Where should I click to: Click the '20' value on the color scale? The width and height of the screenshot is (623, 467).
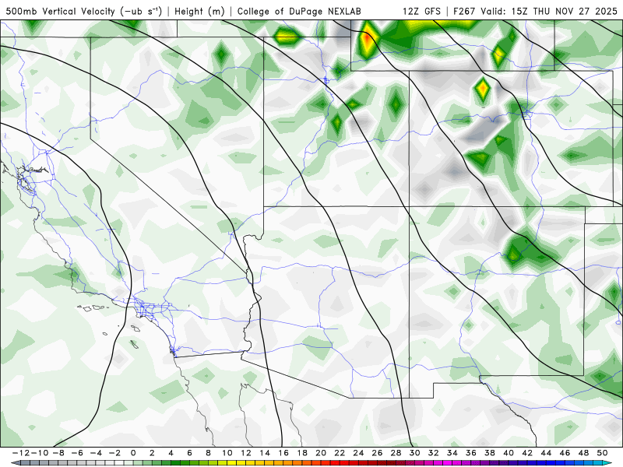tap(321, 453)
